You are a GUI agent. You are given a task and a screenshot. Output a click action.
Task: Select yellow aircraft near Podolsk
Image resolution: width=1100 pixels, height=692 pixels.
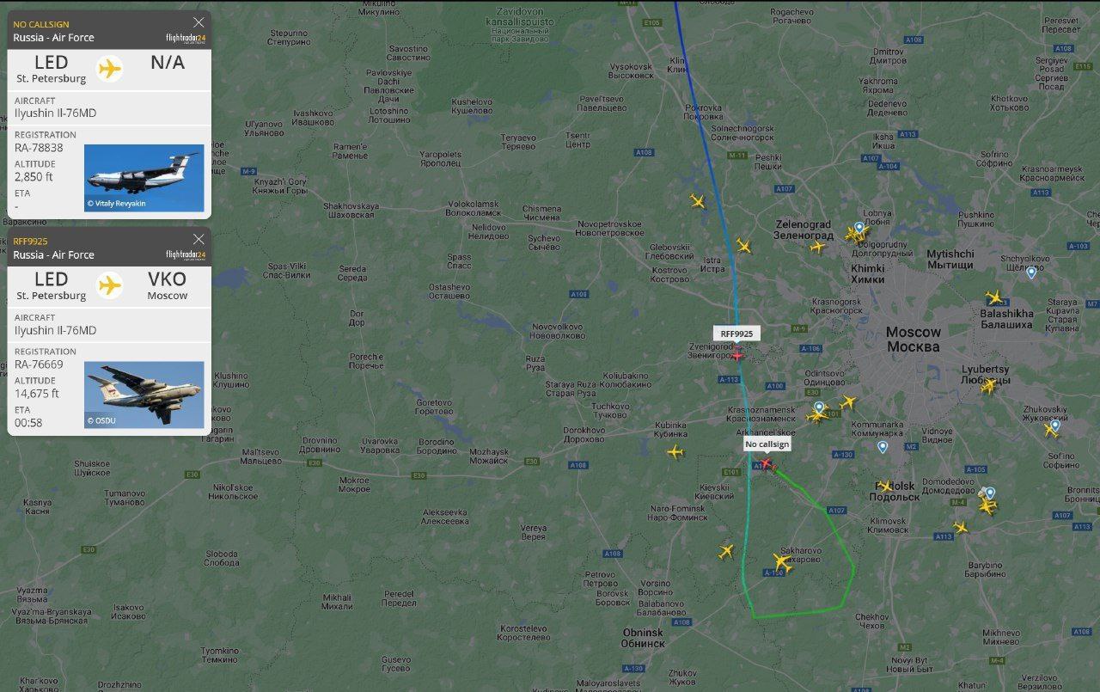tap(885, 487)
